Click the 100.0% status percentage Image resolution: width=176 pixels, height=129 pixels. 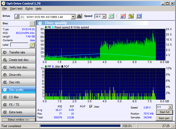click(127, 126)
